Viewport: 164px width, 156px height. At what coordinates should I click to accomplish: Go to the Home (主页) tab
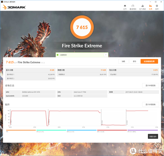pos(125,7)
